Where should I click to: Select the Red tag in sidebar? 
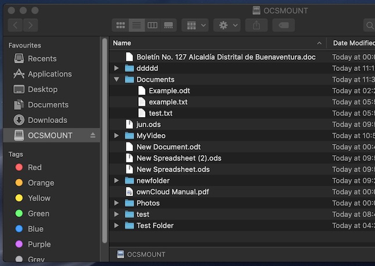point(35,167)
